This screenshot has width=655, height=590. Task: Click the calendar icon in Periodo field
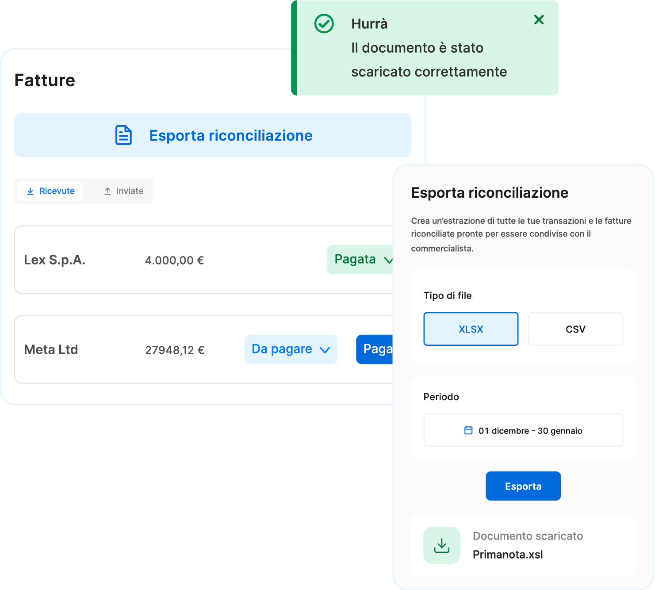[x=468, y=430]
